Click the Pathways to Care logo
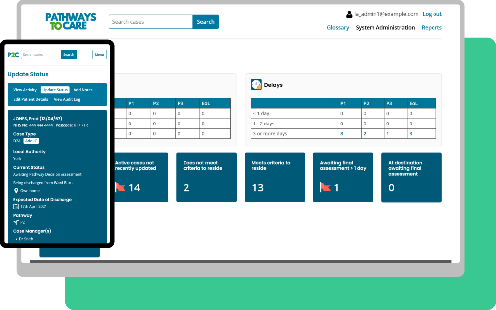 [x=70, y=21]
